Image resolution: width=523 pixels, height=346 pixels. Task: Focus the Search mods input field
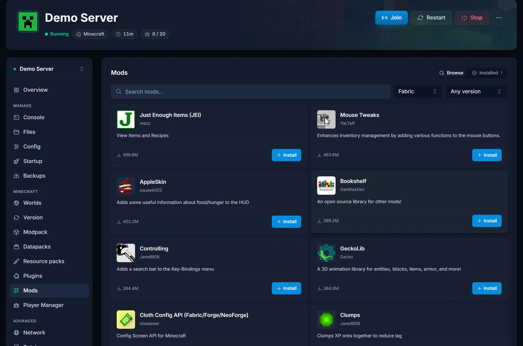click(x=251, y=92)
